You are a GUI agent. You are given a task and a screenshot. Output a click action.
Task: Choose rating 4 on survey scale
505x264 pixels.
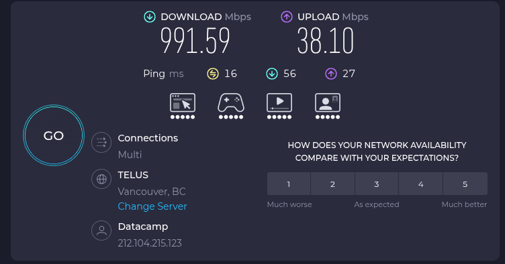click(420, 184)
